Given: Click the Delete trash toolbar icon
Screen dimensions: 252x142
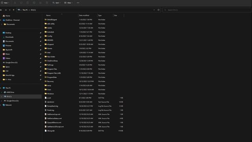Looking at the screenshot, I should (x=47, y=3).
